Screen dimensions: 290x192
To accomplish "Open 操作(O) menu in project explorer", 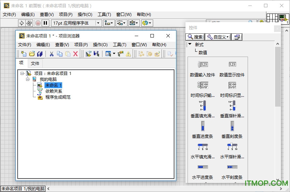I will point(100,45).
